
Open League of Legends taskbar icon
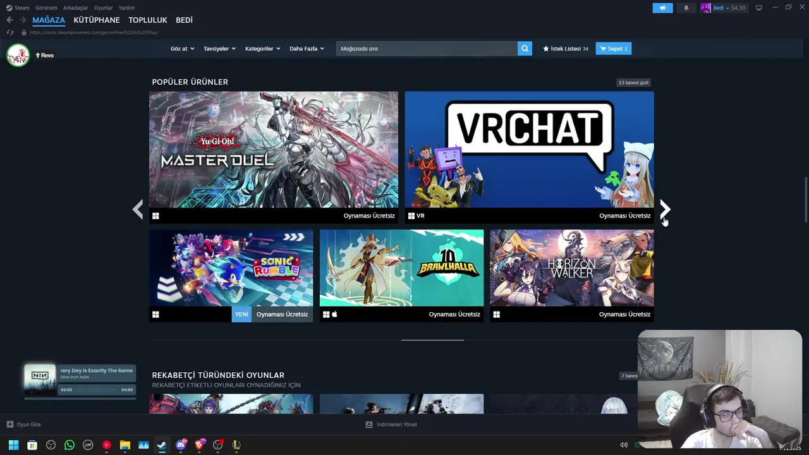click(236, 445)
